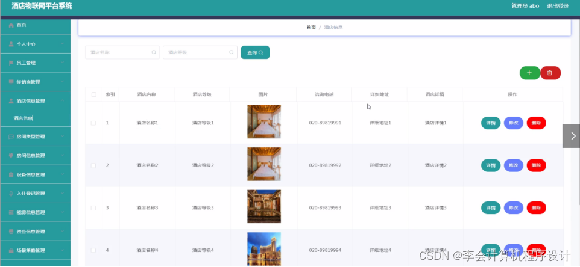The height and width of the screenshot is (267, 580).
Task: Open the 员工管理 menu label
Action: 26,63
